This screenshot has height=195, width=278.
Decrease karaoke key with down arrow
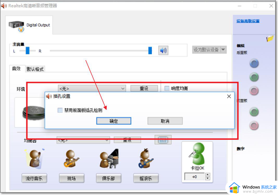coord(207,178)
